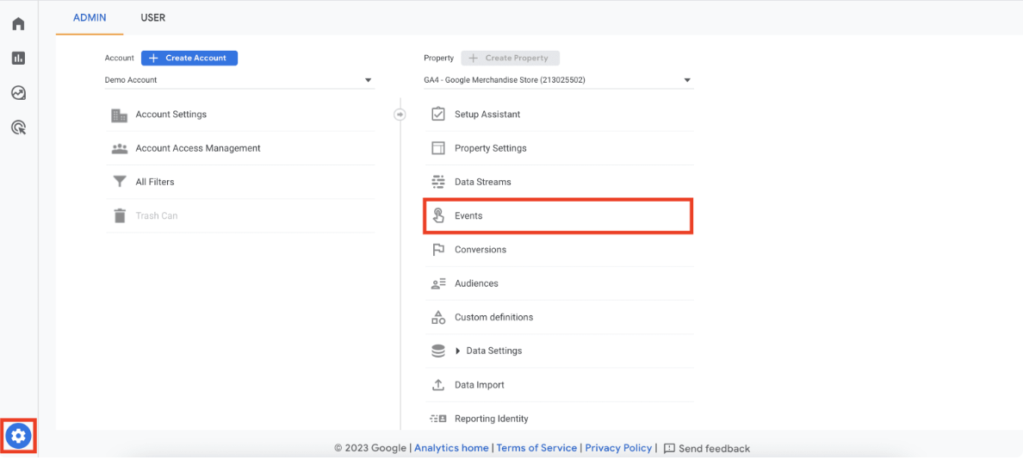Open All Filters
This screenshot has height=460, width=1023.
[x=155, y=182]
